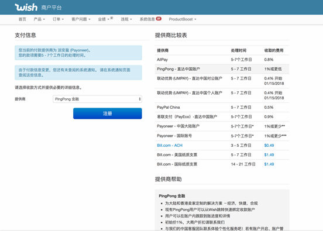Expand the ProductBoost menu
Screen dimensions: 323x231
click(x=183, y=19)
